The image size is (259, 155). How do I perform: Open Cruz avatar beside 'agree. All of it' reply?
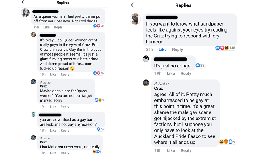tap(146, 83)
